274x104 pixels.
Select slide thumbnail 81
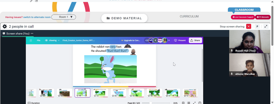click(64, 93)
